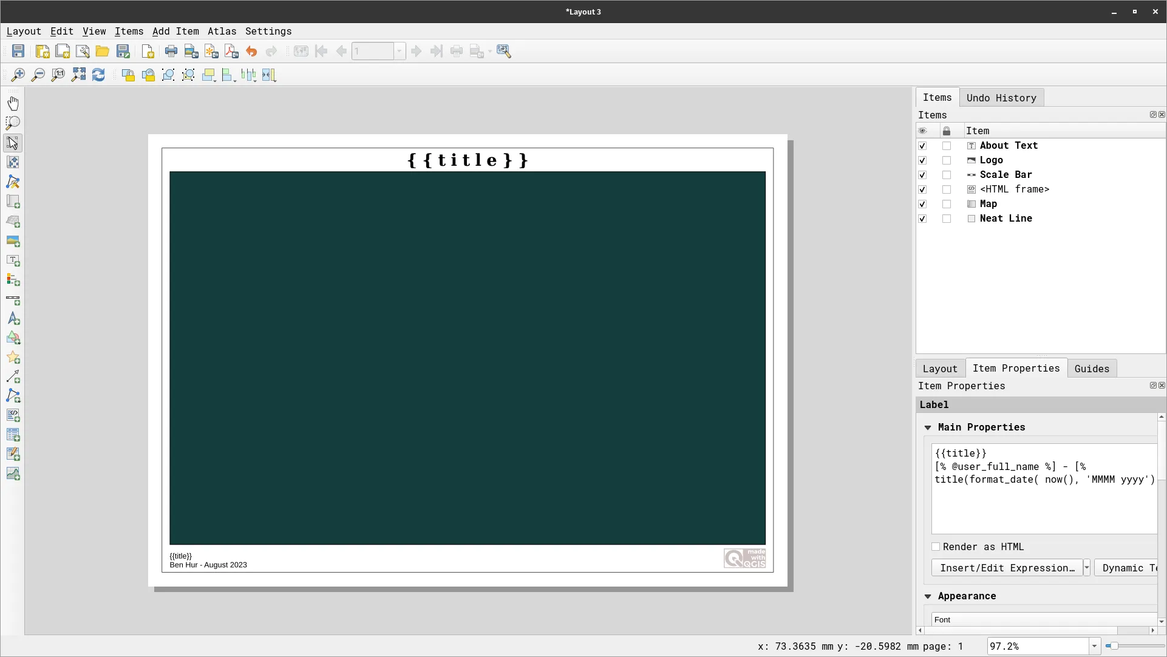Export the layout as PDF
Screen dimensions: 1167x657
[231, 51]
